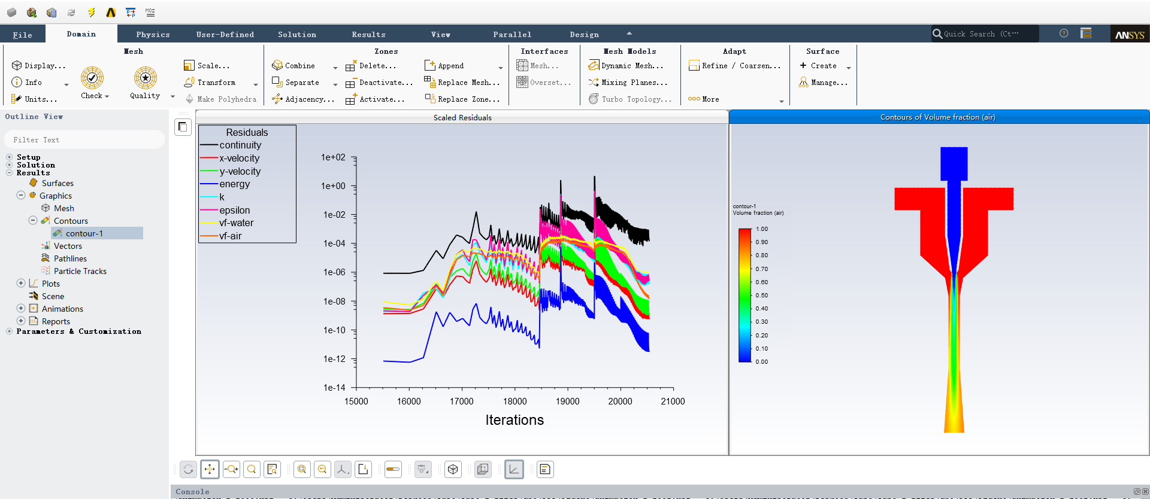Click Dynamic Mesh... button
This screenshot has width=1150, height=499.
click(x=626, y=66)
